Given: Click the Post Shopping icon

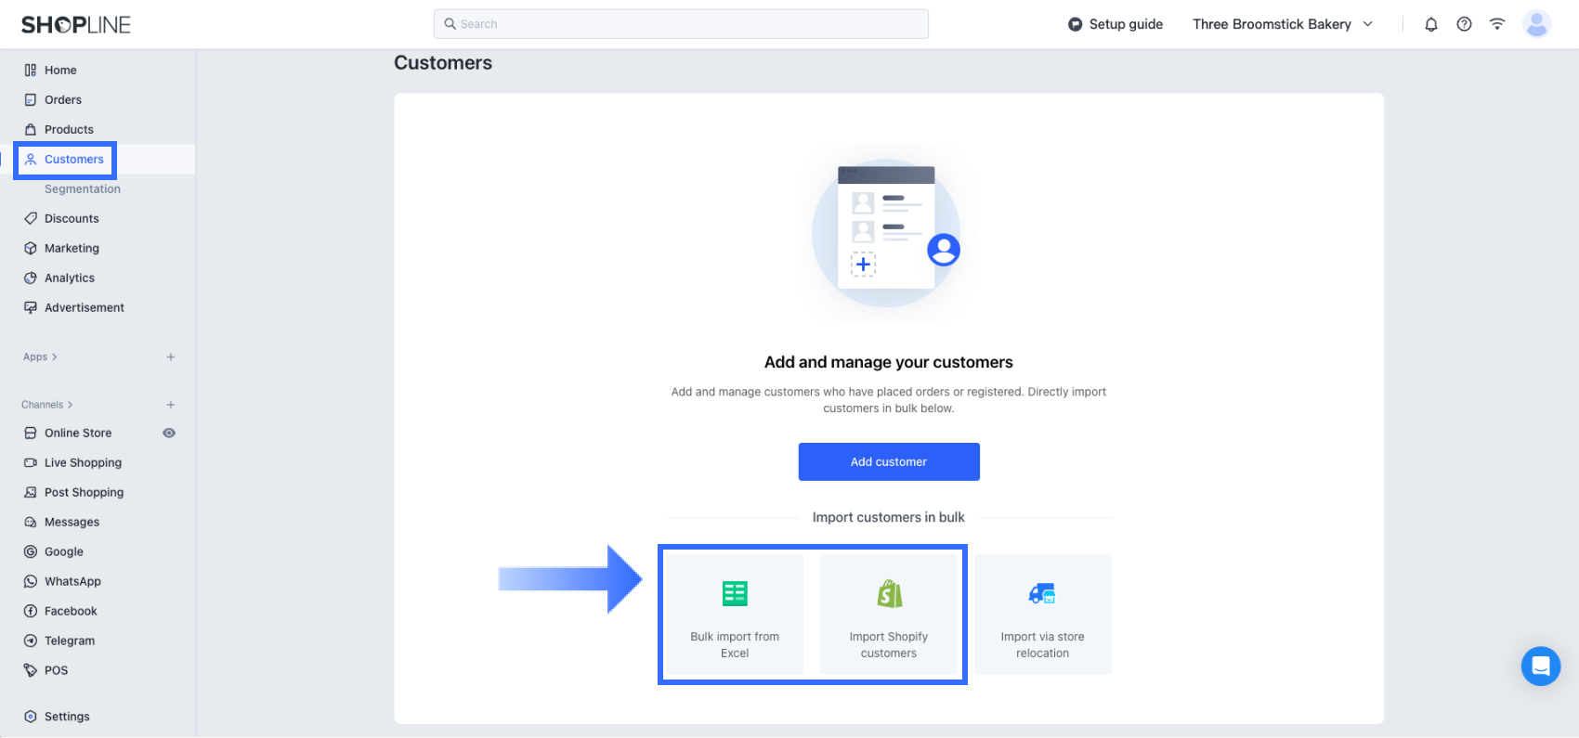Looking at the screenshot, I should (x=31, y=492).
